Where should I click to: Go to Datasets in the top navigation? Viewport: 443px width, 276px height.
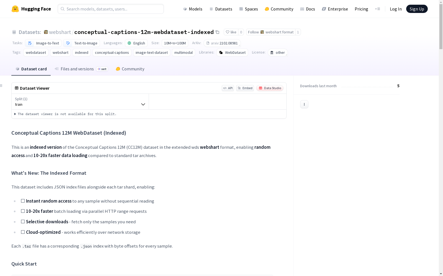pos(221,9)
